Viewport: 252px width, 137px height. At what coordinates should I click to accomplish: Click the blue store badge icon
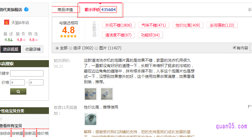pyautogui.click(x=26, y=9)
